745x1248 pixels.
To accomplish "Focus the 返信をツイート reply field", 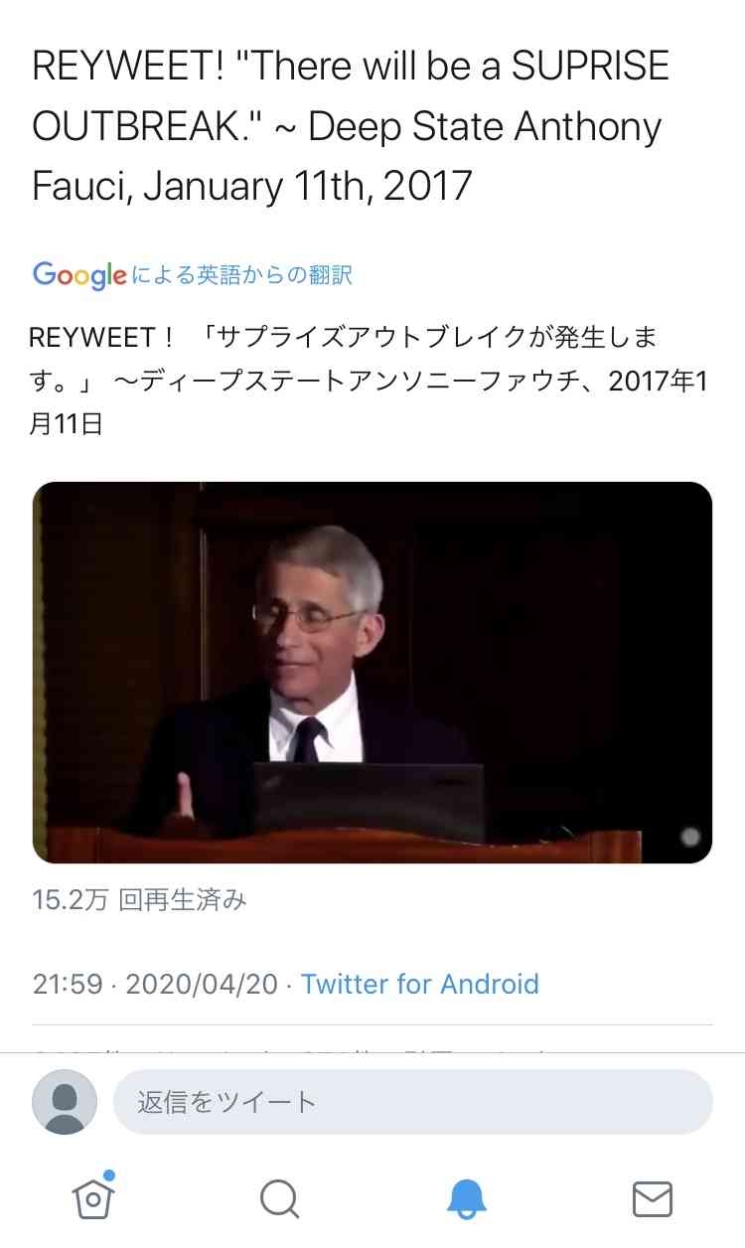I will coord(413,1102).
